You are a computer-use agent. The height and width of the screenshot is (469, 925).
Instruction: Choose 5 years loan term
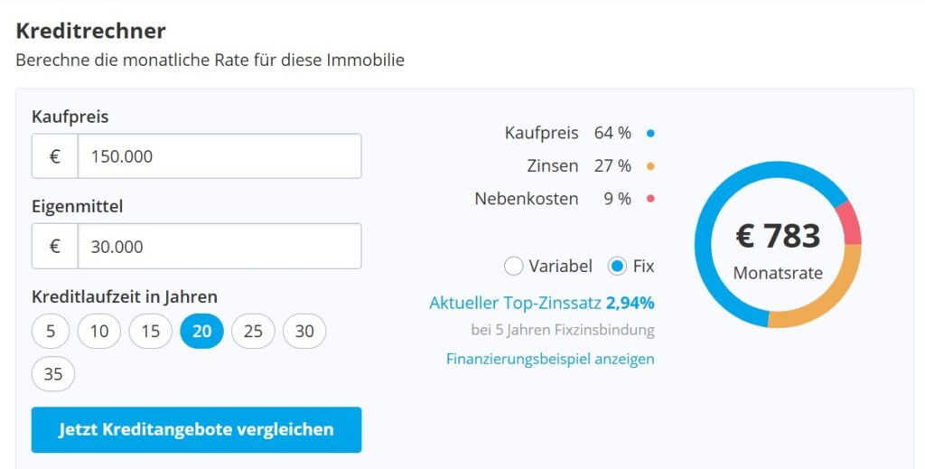coord(51,332)
